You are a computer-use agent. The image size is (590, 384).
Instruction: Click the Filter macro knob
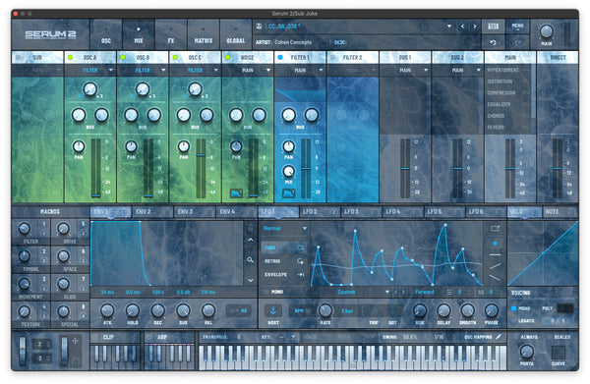pyautogui.click(x=24, y=228)
